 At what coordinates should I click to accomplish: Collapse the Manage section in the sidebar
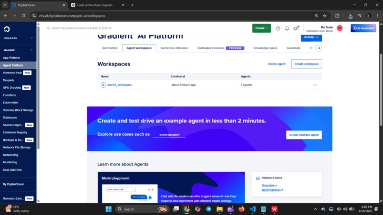pos(31,50)
